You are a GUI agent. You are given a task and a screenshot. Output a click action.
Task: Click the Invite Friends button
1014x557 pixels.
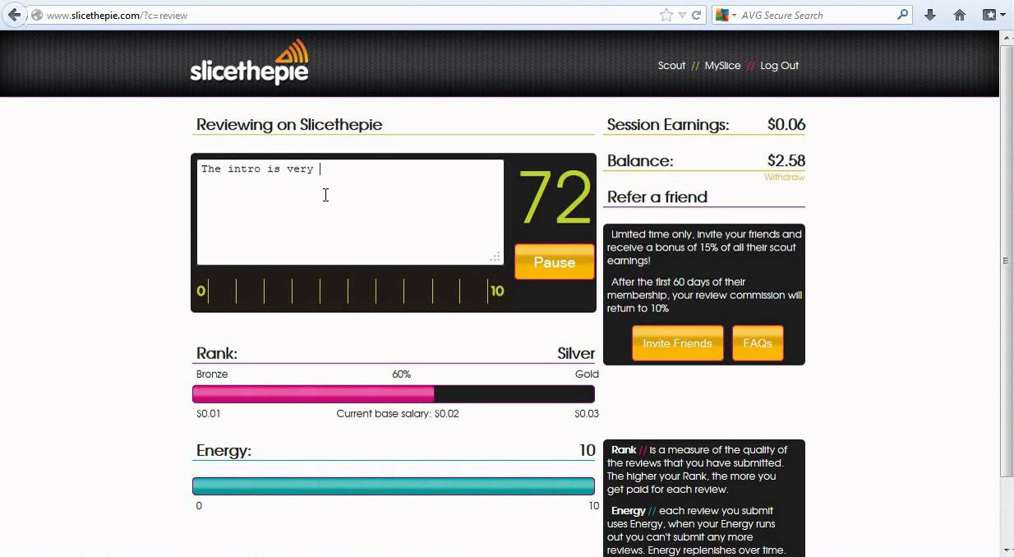pos(678,343)
